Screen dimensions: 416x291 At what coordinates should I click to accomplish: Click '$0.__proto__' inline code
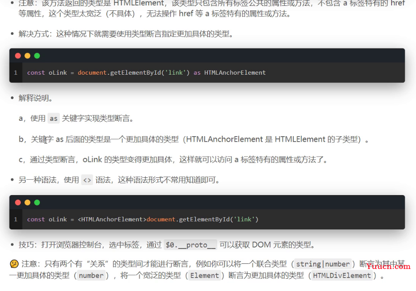(190, 245)
